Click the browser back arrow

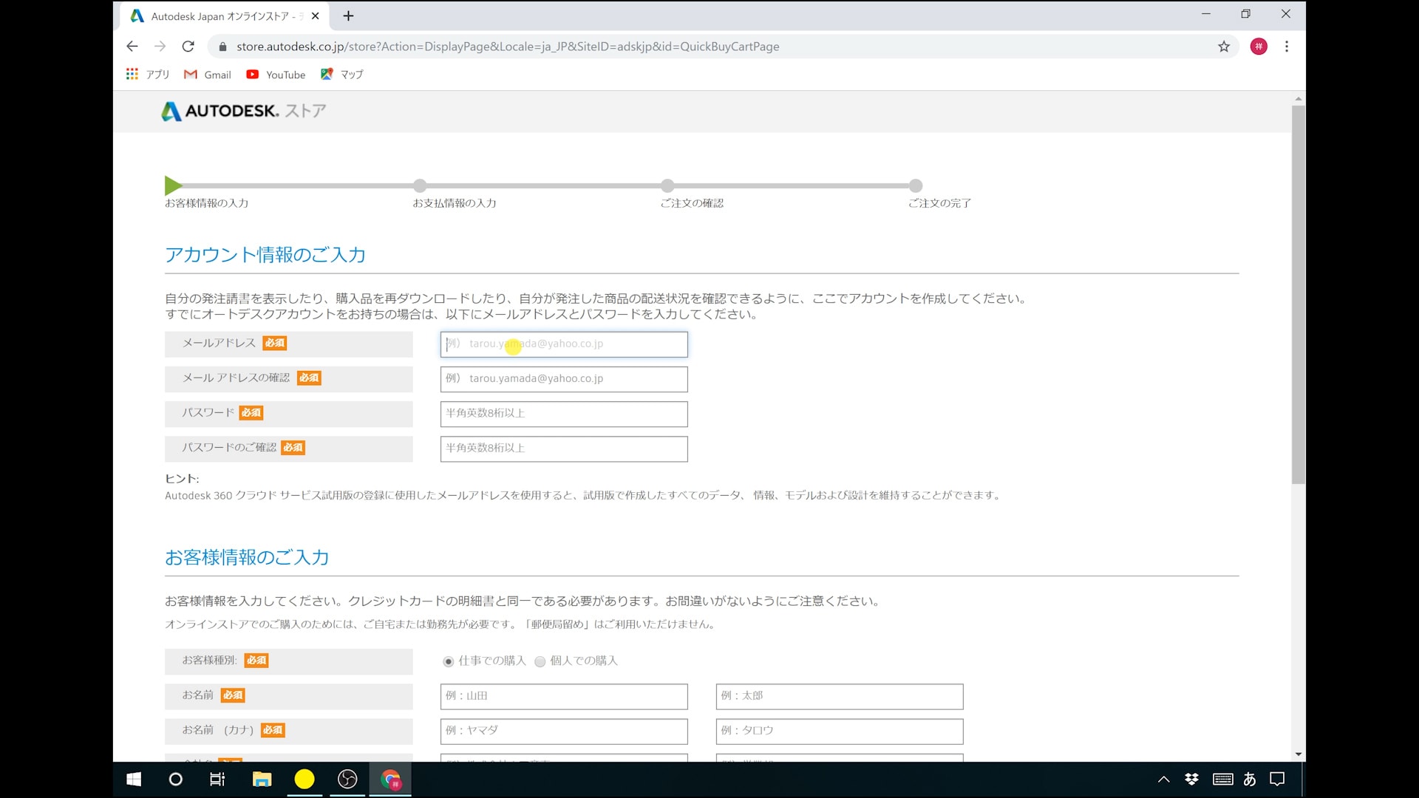[132, 47]
